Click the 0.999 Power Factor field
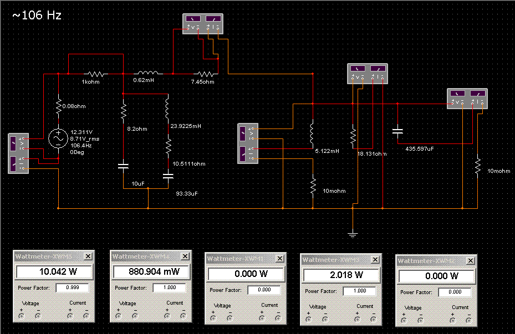 pyautogui.click(x=72, y=287)
